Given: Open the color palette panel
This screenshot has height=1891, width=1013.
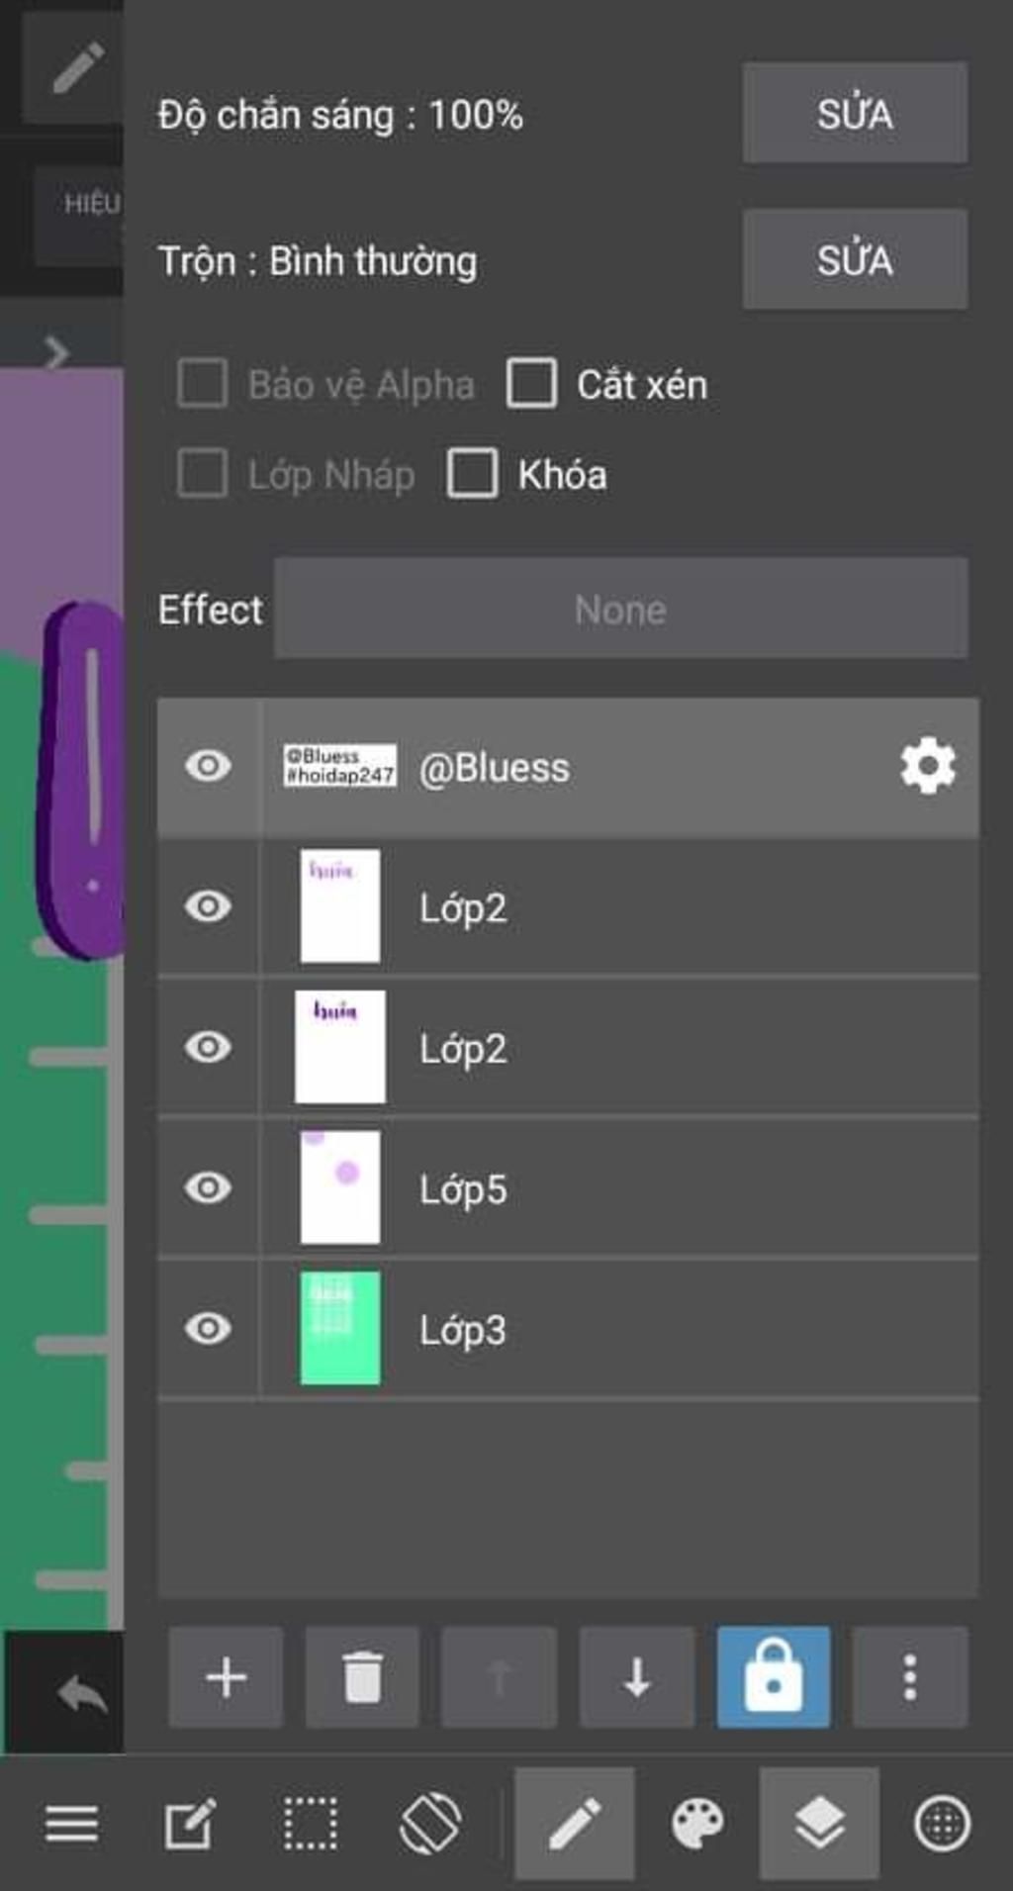Looking at the screenshot, I should (x=697, y=1824).
